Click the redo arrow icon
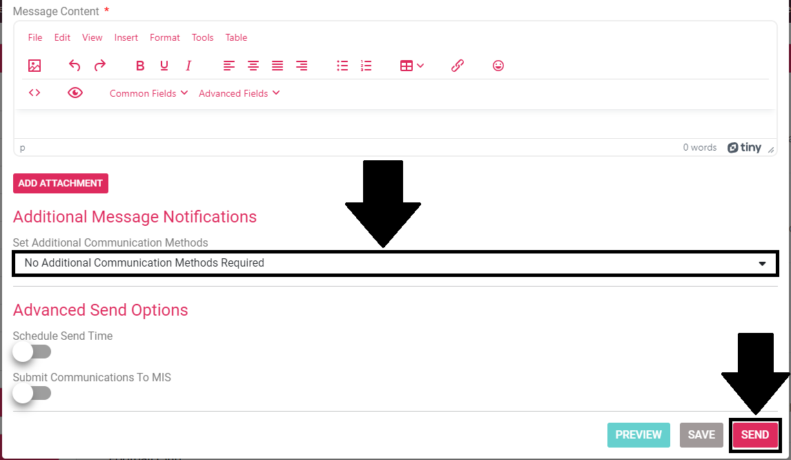 click(x=100, y=66)
